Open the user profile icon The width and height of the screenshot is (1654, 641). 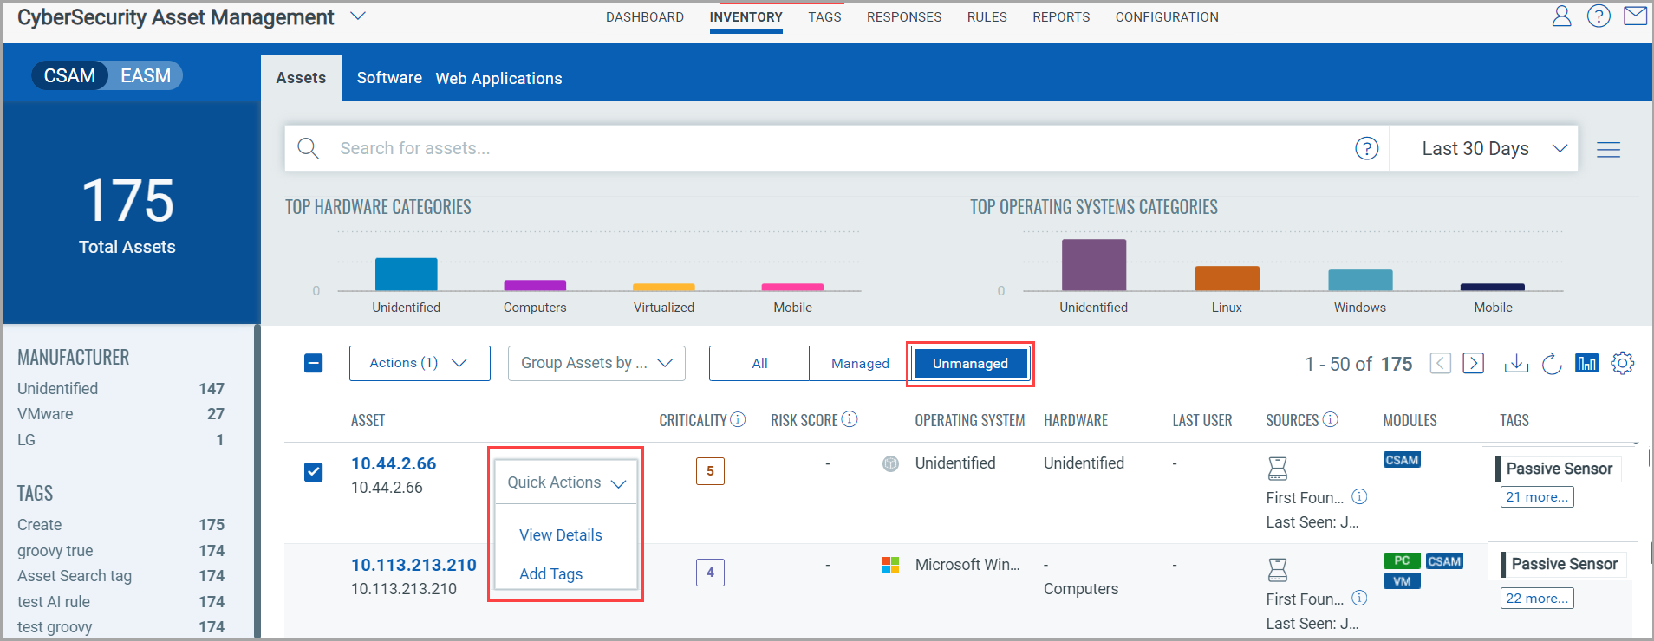coord(1561,16)
